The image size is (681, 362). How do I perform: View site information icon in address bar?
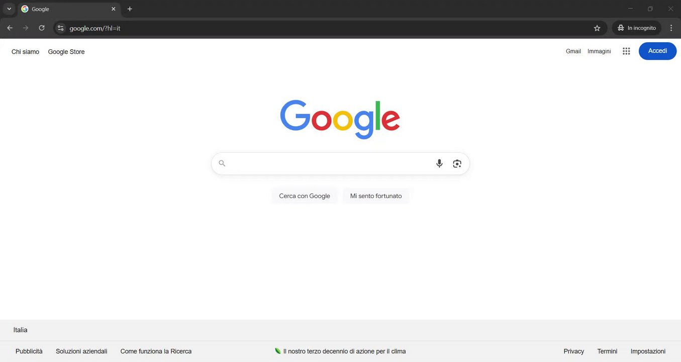coord(60,28)
